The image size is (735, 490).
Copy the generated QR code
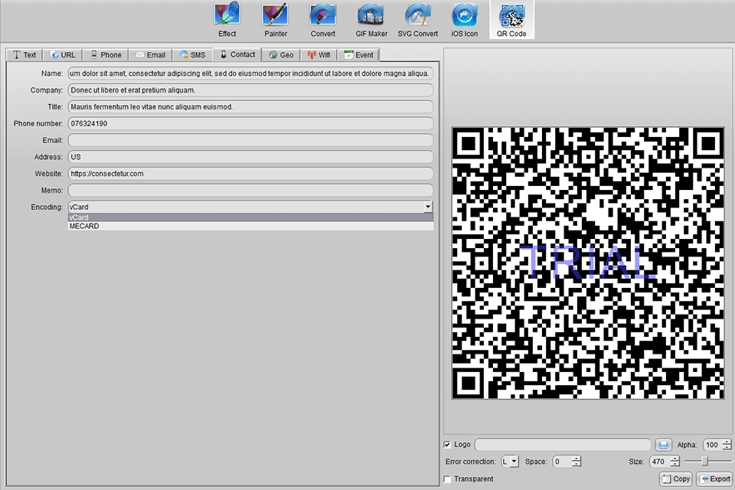(x=675, y=478)
